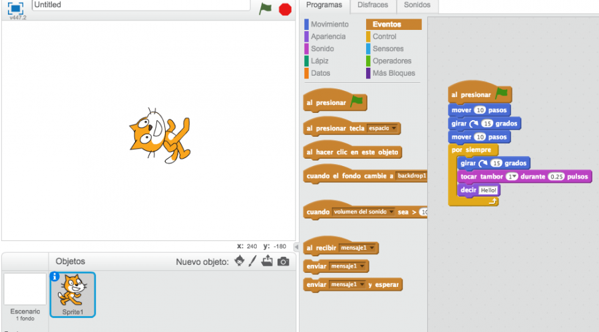Switch to the Disfraces tab

pos(373,5)
